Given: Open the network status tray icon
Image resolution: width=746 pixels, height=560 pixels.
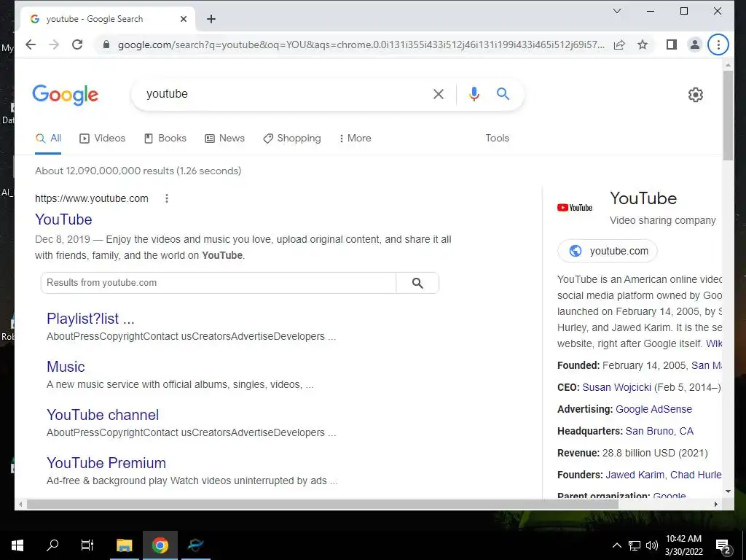Looking at the screenshot, I should coord(635,545).
